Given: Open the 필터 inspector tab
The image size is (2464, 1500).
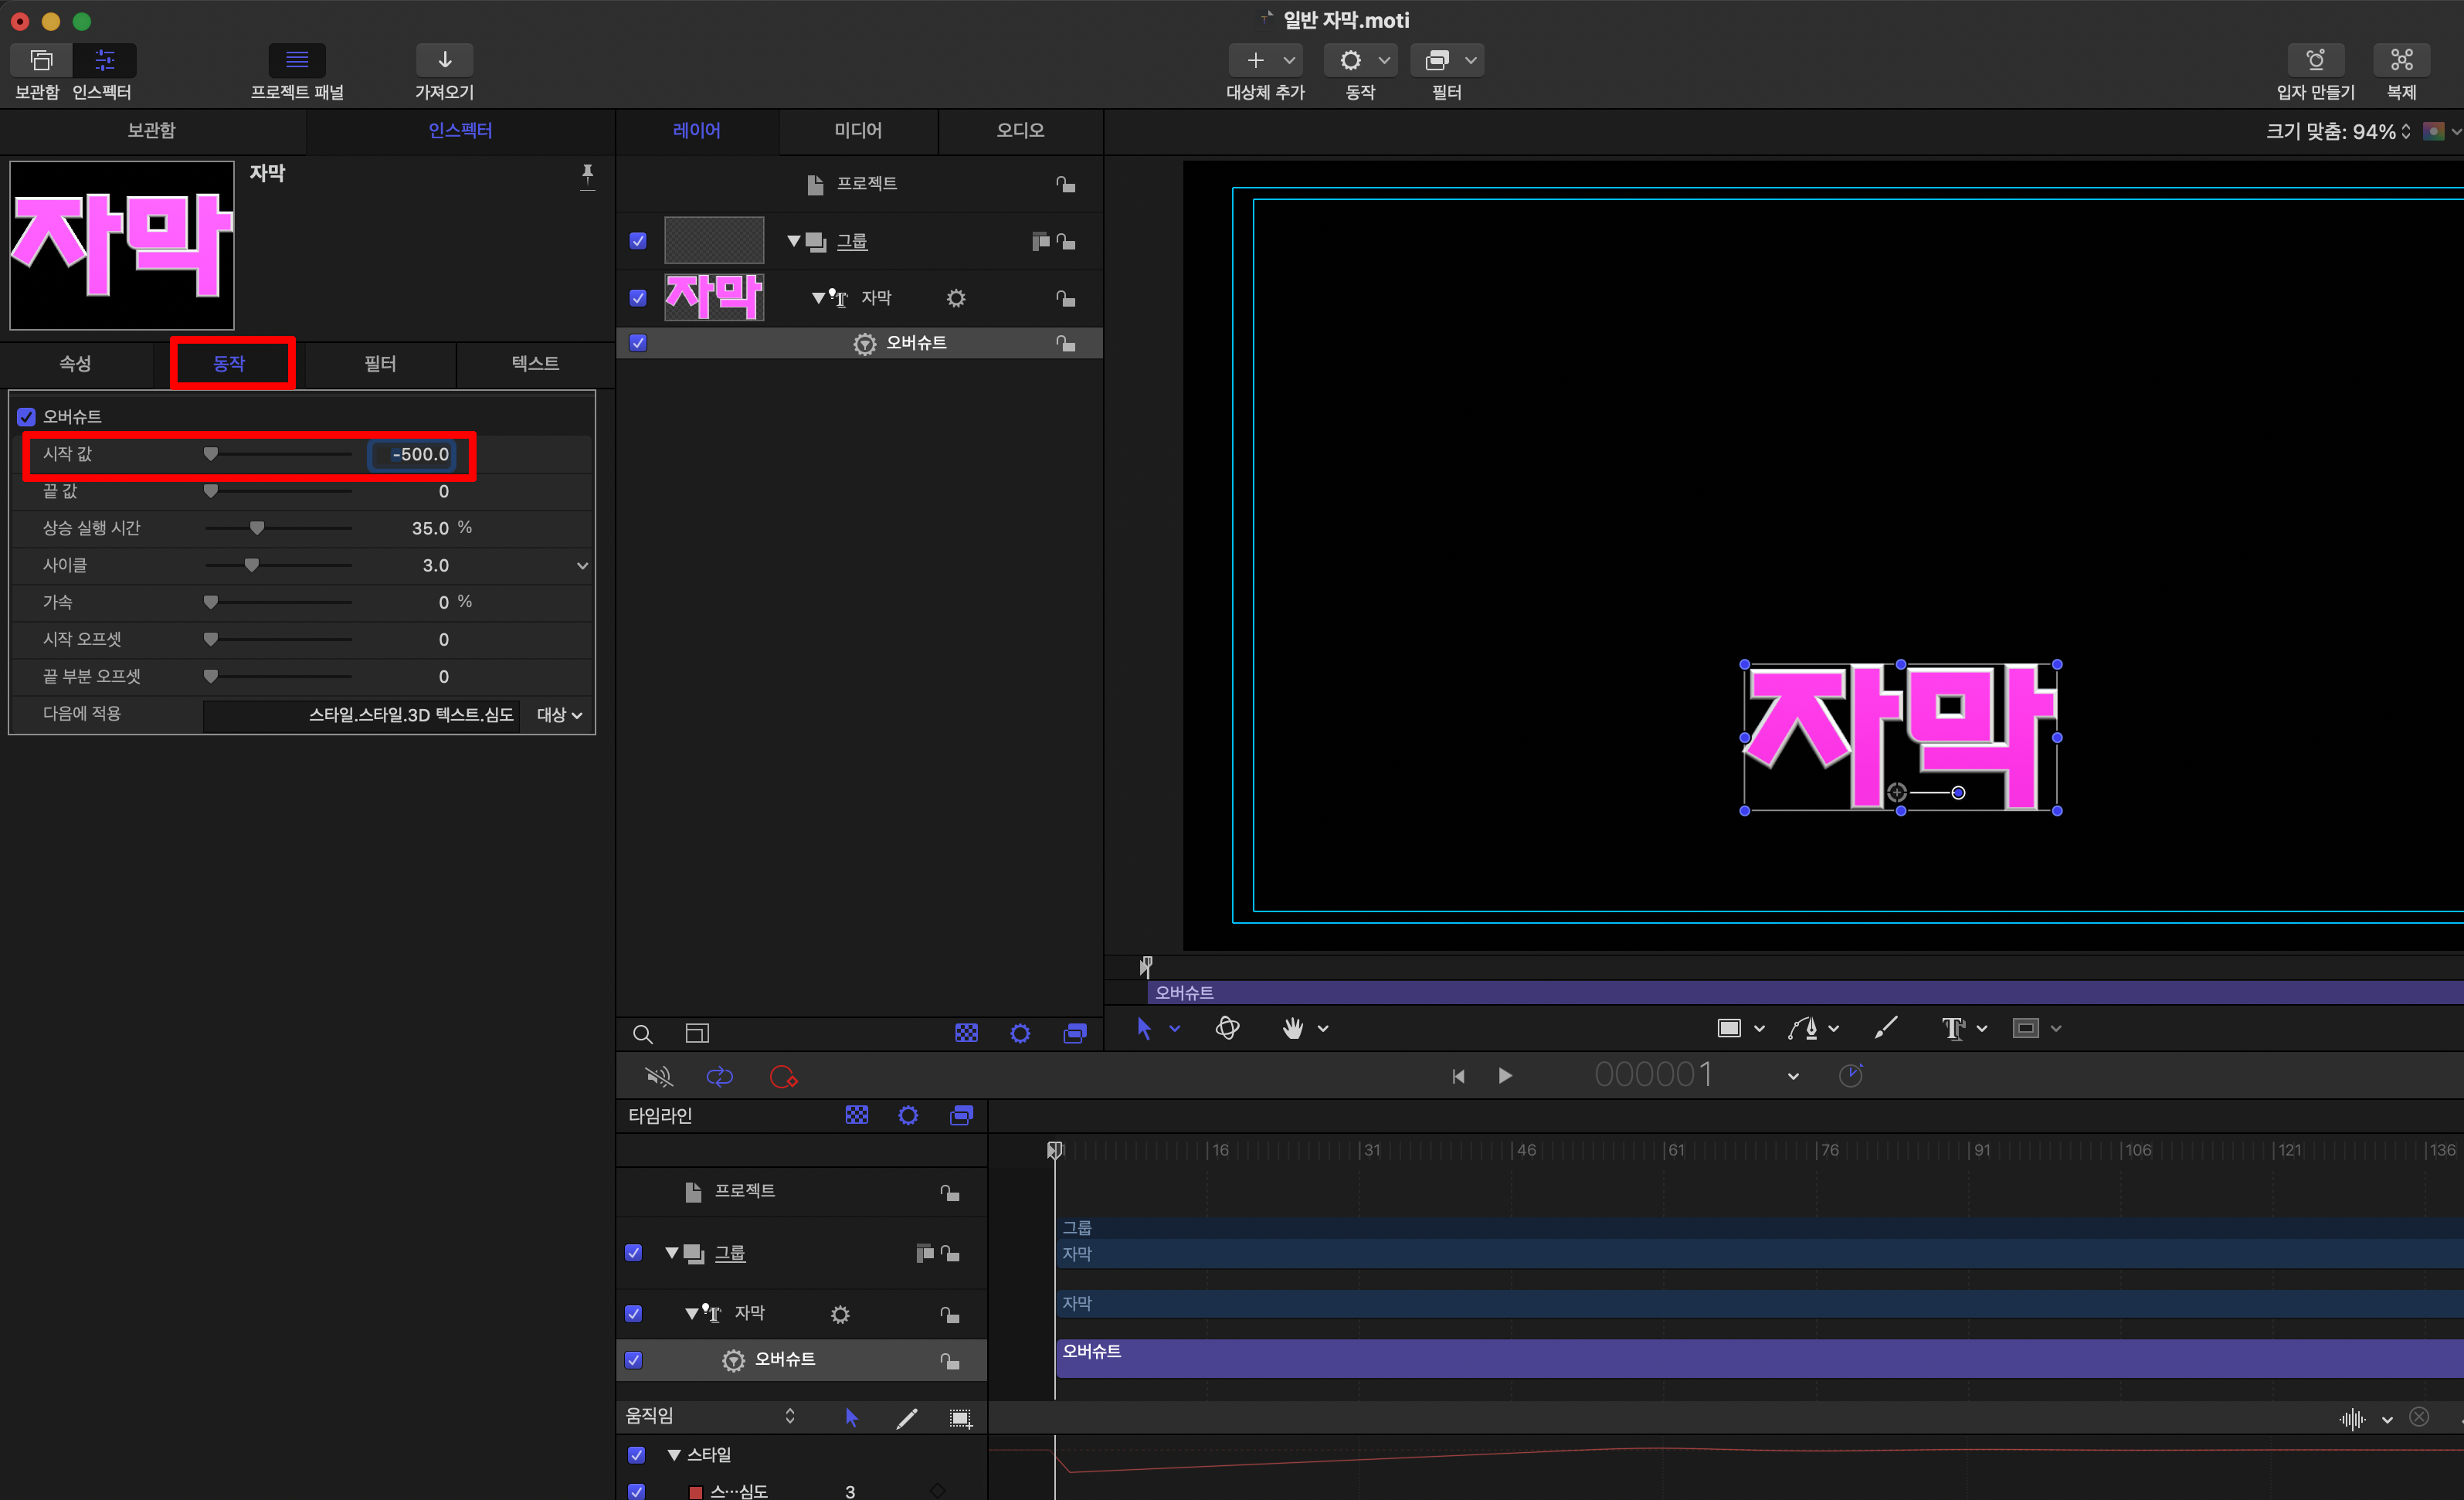Looking at the screenshot, I should 380,363.
